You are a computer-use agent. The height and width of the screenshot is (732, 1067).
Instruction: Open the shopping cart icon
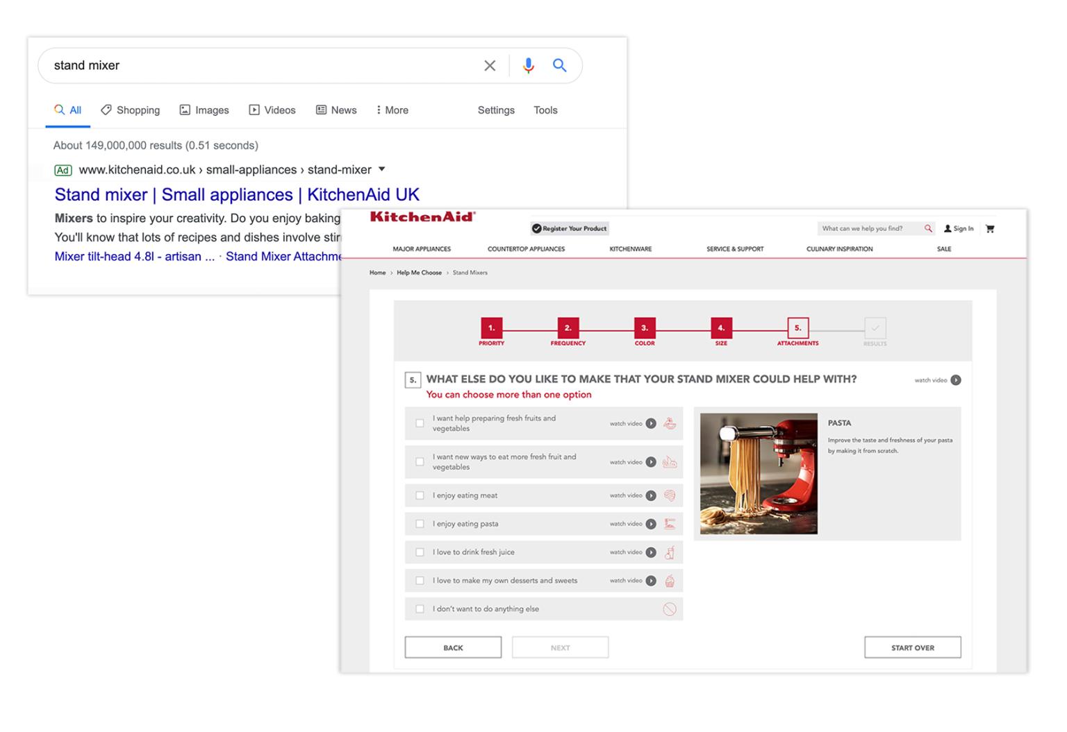(990, 228)
